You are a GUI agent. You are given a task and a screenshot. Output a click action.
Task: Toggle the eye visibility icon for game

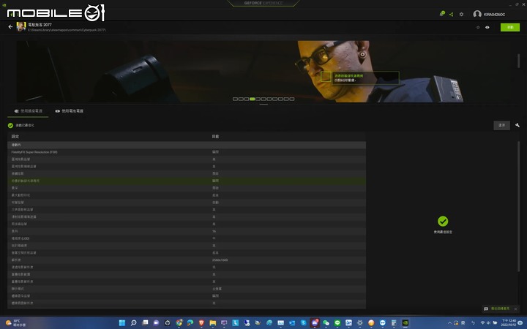pos(487,27)
